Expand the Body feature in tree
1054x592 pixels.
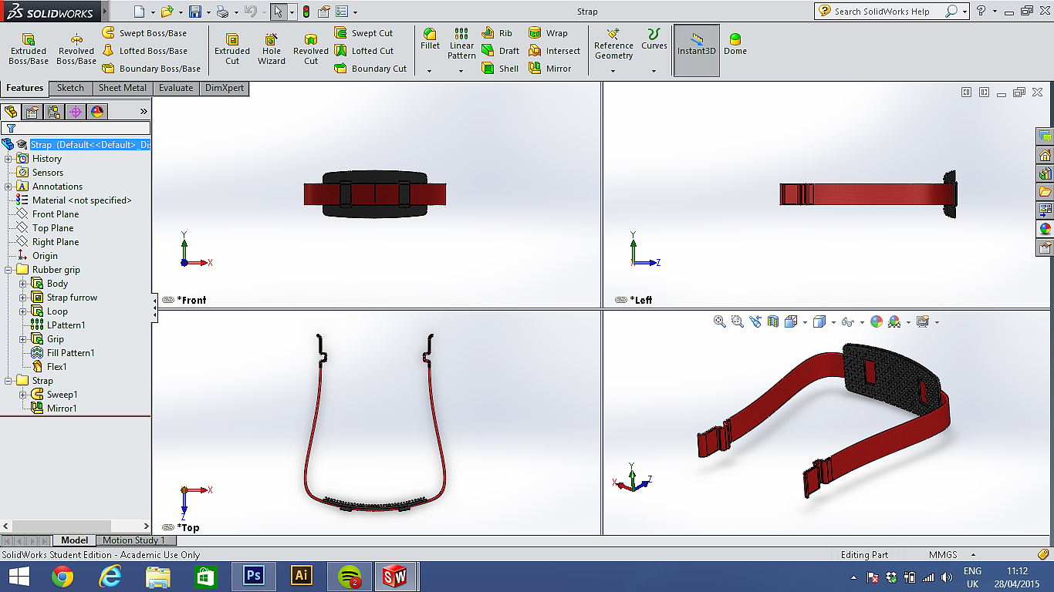[x=23, y=284]
